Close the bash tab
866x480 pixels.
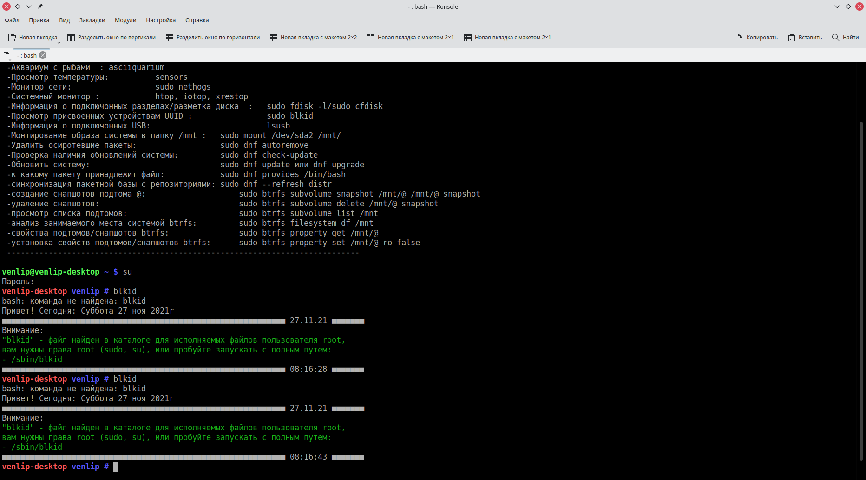(x=43, y=55)
